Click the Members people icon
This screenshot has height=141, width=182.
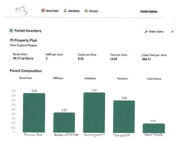pyautogui.click(x=65, y=11)
